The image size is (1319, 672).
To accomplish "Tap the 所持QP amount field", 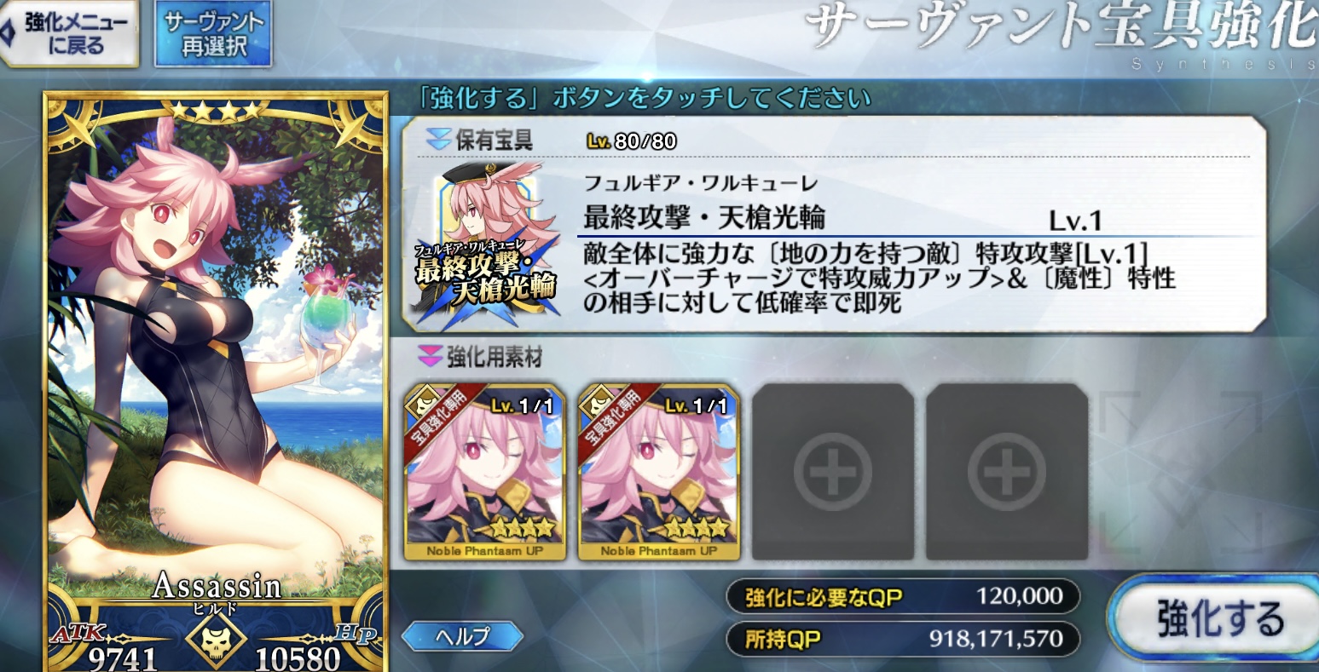I will pyautogui.click(x=903, y=639).
